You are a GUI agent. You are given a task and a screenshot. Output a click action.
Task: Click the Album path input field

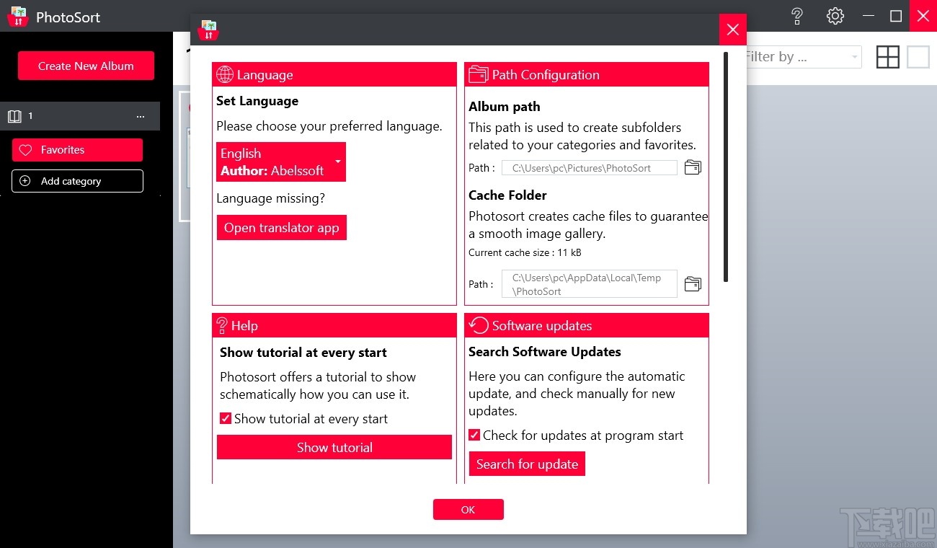coord(590,168)
